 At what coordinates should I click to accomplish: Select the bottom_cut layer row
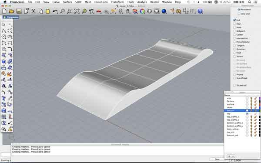pyautogui.click(x=242, y=135)
